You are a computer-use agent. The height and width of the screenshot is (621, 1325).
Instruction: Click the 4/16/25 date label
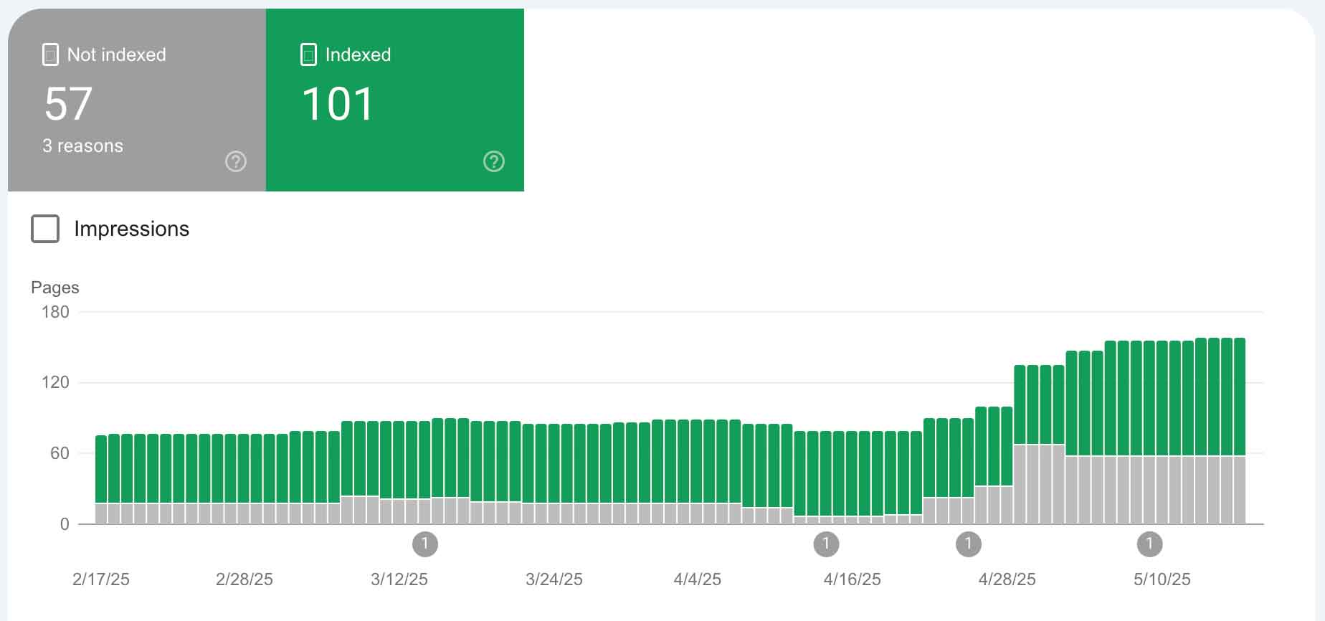click(x=853, y=579)
